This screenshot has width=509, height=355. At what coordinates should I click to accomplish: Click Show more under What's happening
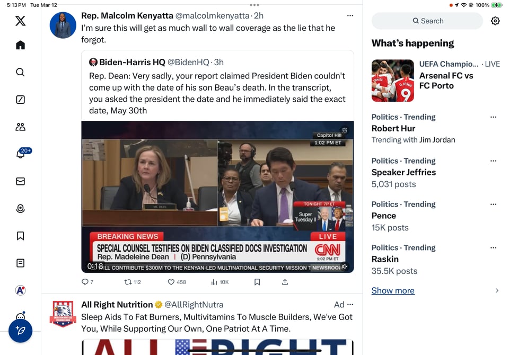(x=393, y=290)
